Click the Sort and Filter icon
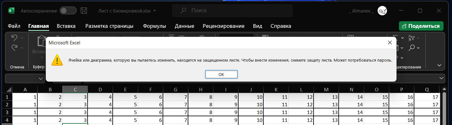Viewport: 452px width, 125px height. point(411,38)
